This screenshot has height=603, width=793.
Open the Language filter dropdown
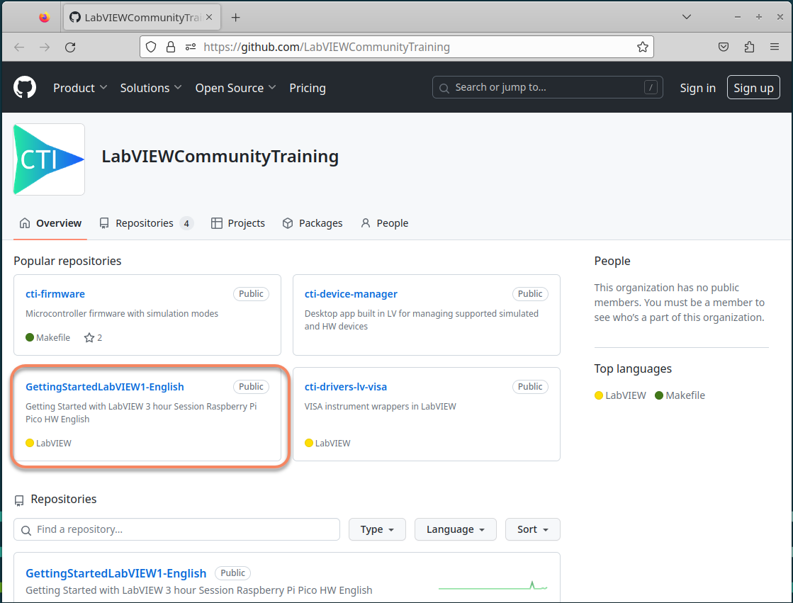pyautogui.click(x=455, y=529)
